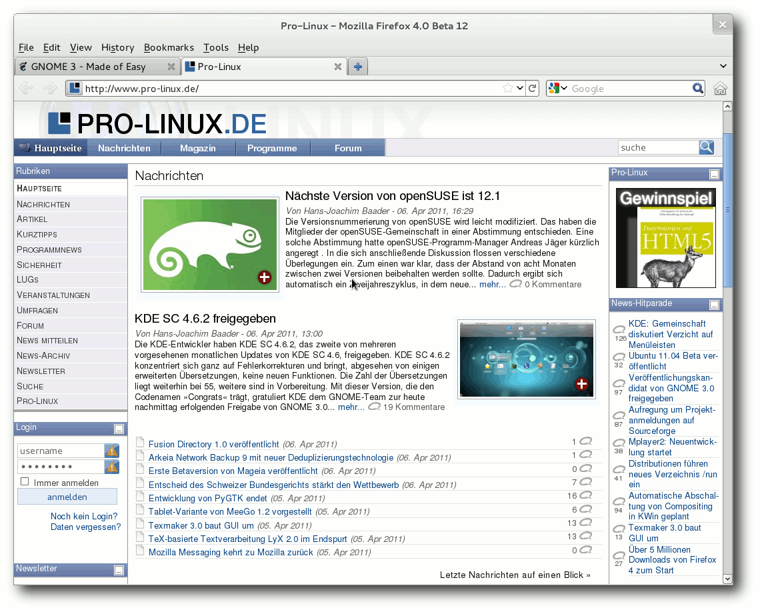Enable the Immer anmelden checkbox
The width and height of the screenshot is (760, 612).
tap(25, 481)
